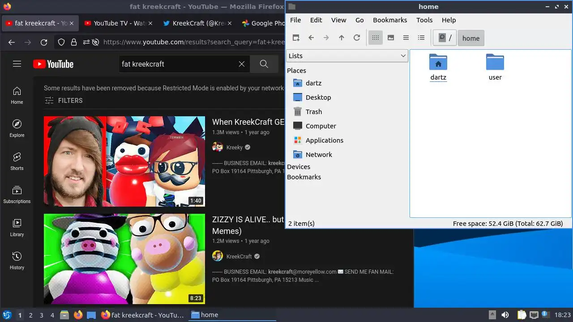Image resolution: width=573 pixels, height=322 pixels.
Task: Go to parent folder in file manager
Action: coord(342,38)
